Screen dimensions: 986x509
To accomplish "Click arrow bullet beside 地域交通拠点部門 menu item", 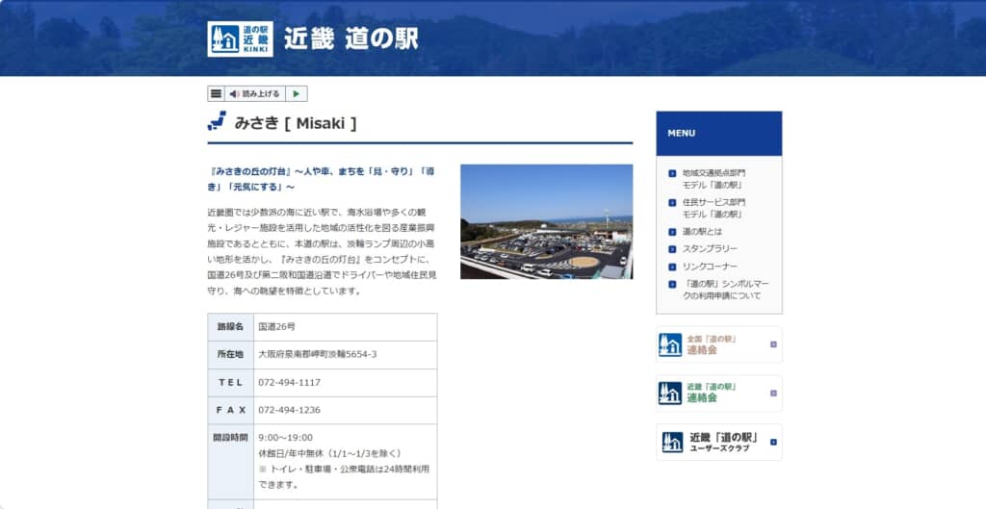I will pyautogui.click(x=672, y=174).
